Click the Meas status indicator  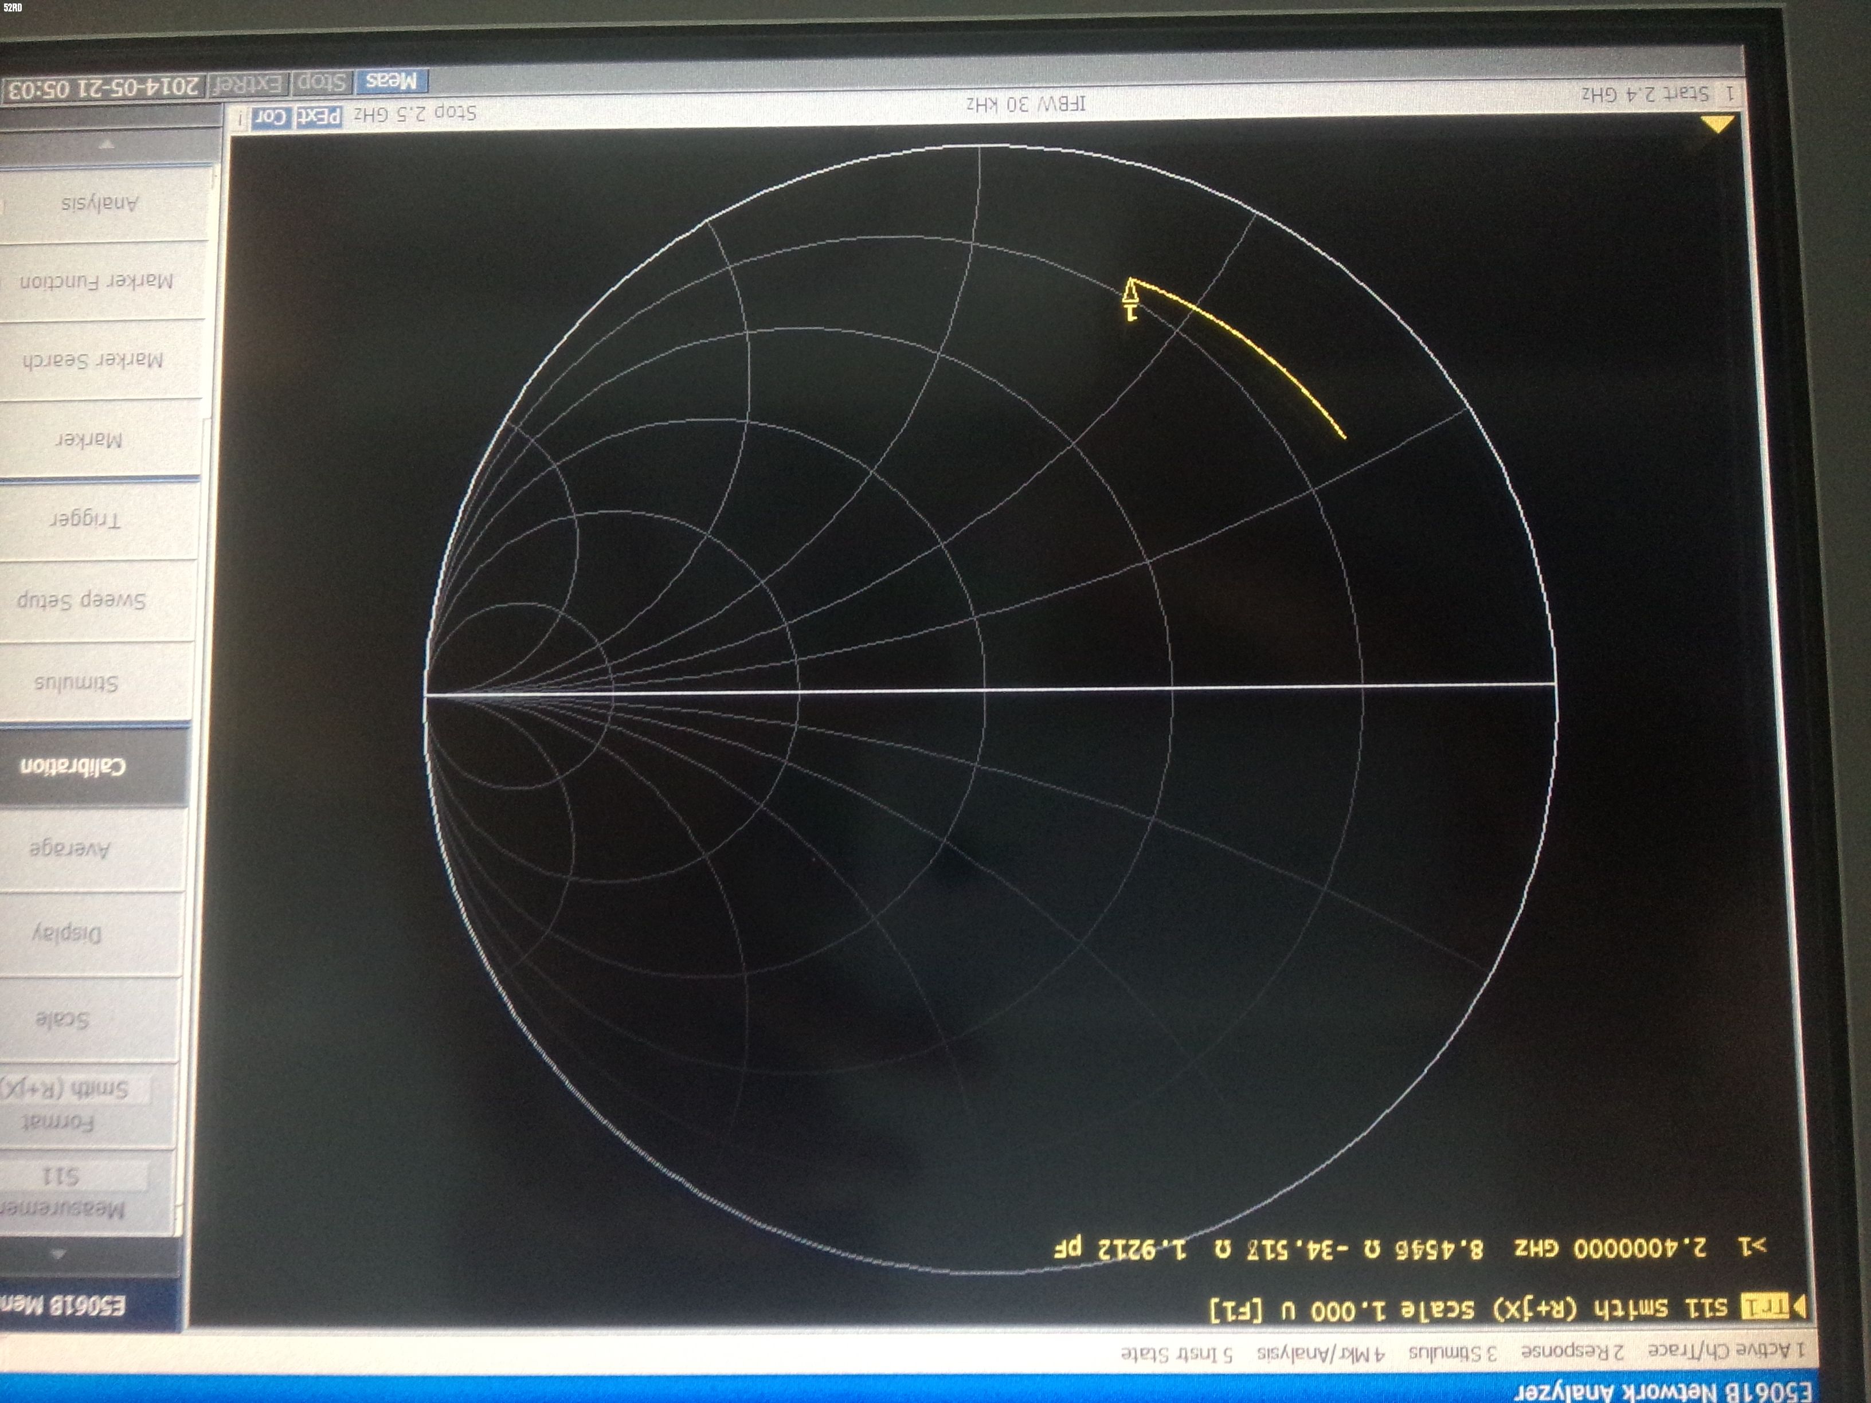click(x=392, y=80)
